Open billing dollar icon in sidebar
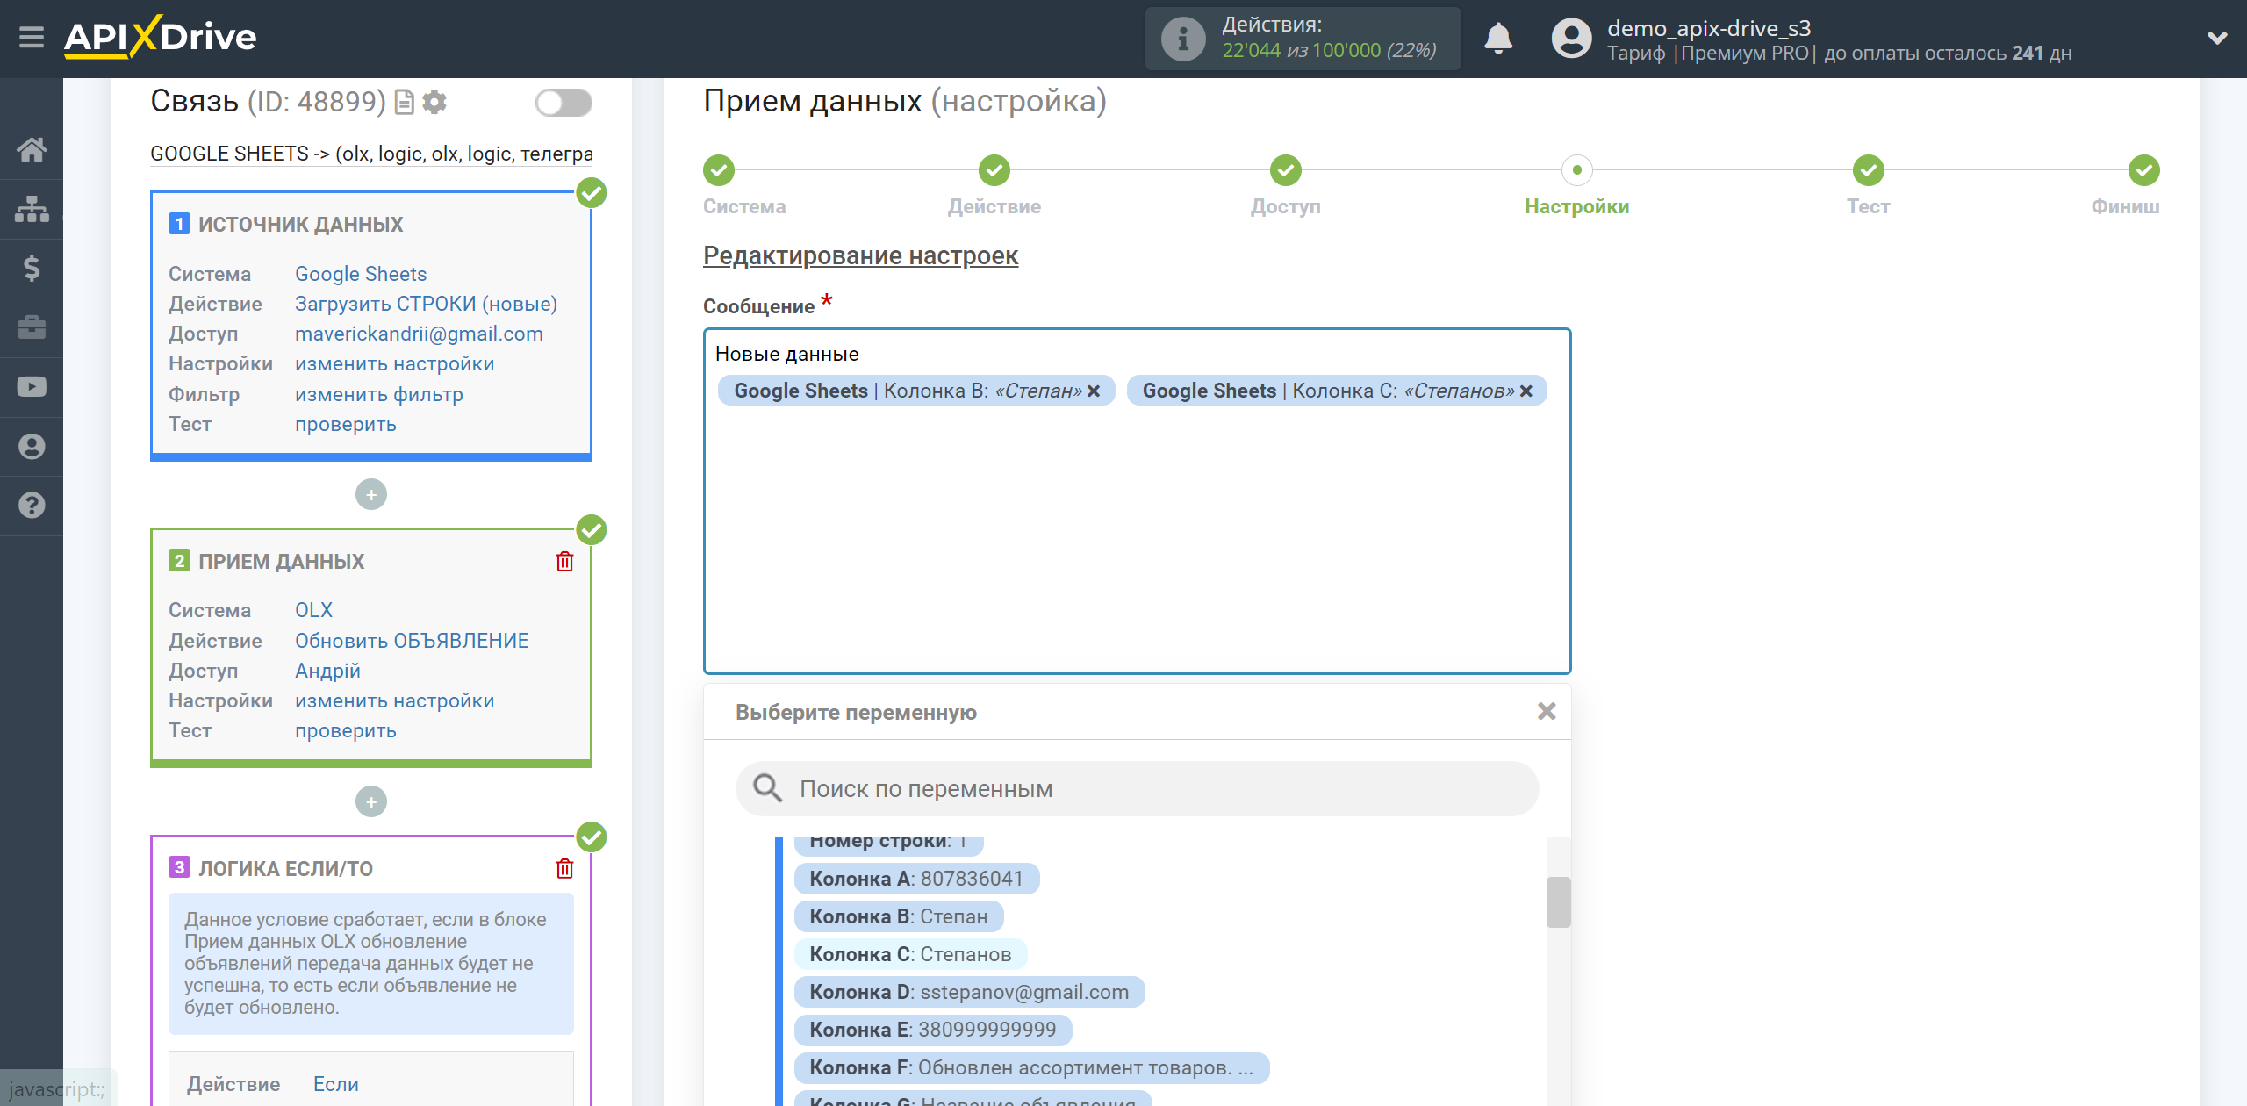Viewport: 2247px width, 1106px height. 32,268
